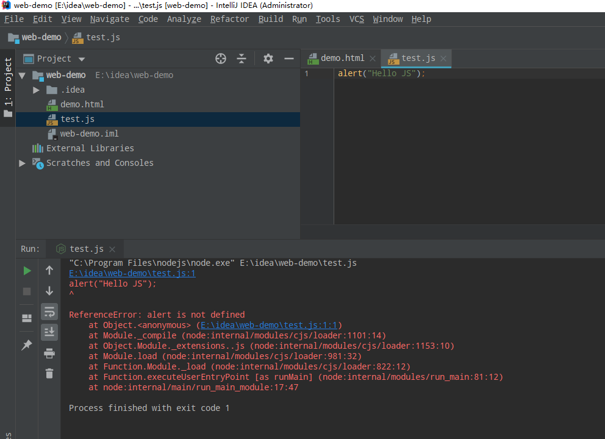Select the .idea folder row
The image size is (605, 439).
pos(158,90)
